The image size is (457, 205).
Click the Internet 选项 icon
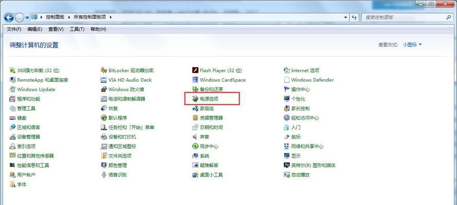coord(286,70)
